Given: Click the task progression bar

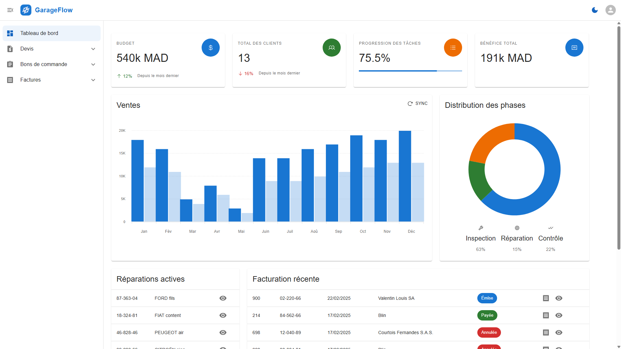Looking at the screenshot, I should coord(410,71).
